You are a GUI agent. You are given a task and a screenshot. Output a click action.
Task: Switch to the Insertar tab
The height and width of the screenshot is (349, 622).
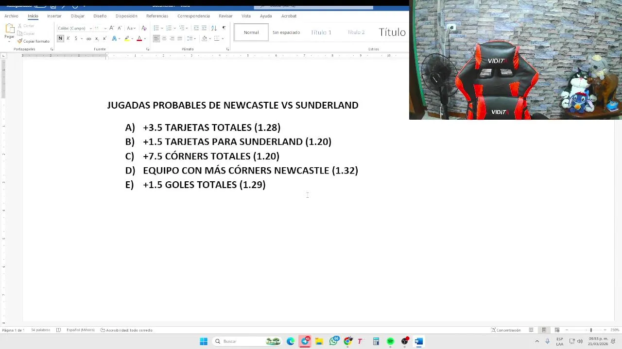[54, 16]
